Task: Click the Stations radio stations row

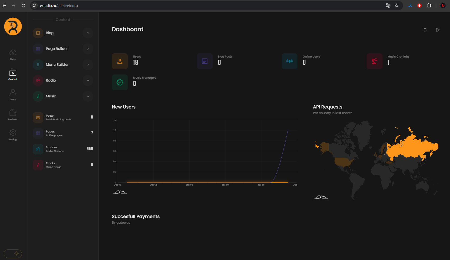Action: (63, 149)
